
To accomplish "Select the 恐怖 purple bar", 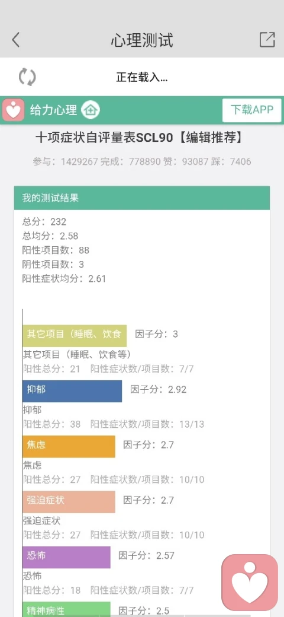I will point(66,557).
